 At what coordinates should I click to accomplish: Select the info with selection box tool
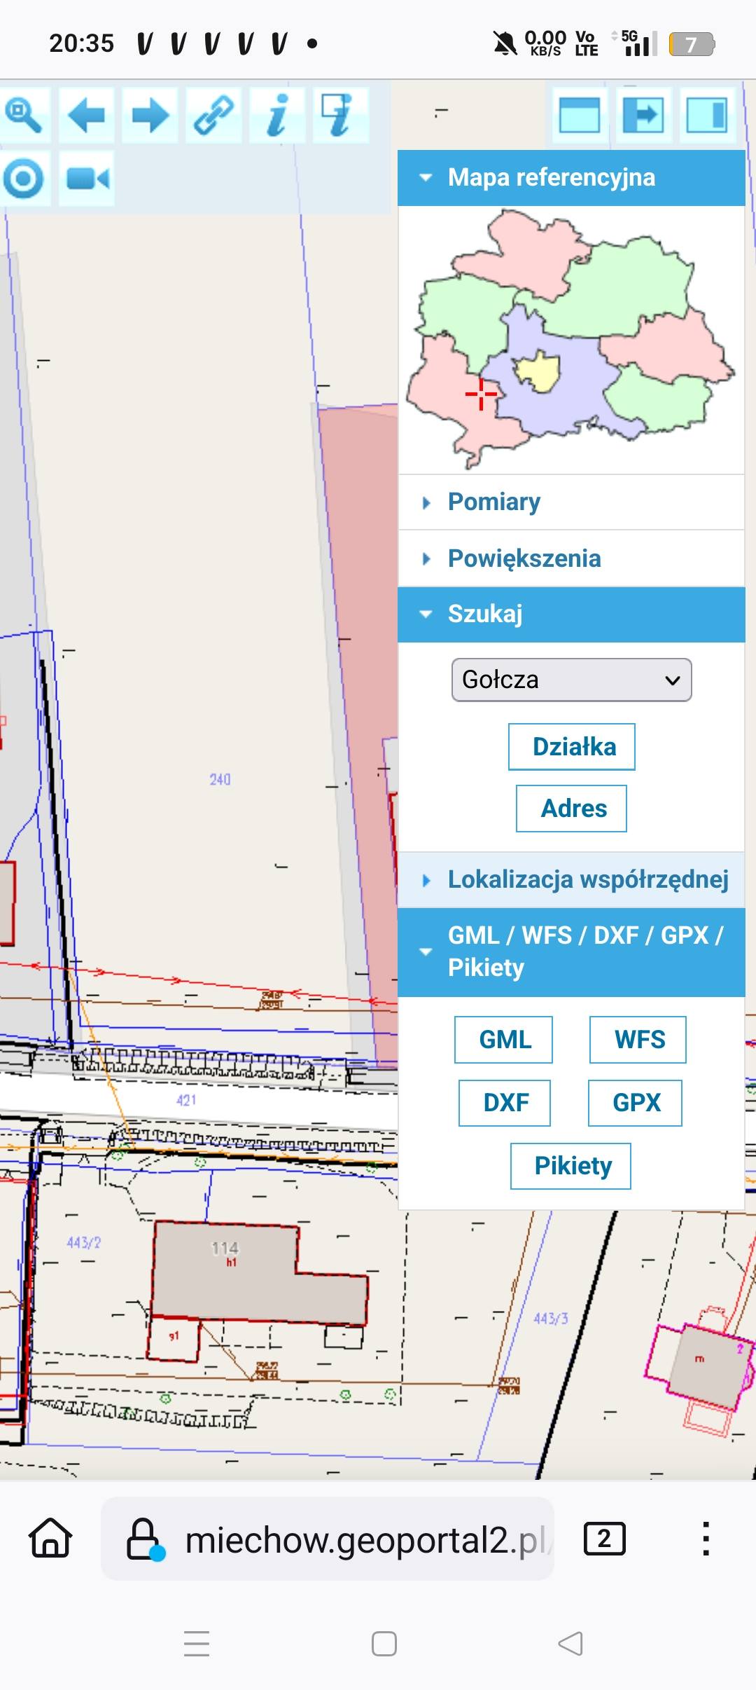(340, 116)
